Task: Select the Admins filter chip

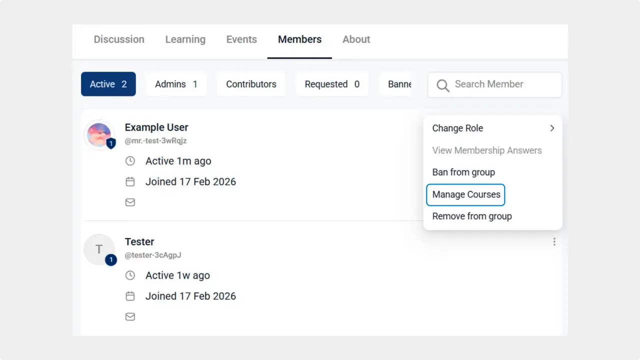Action: click(x=176, y=84)
